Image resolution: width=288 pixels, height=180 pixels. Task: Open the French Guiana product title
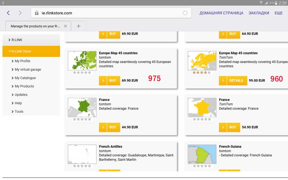(x=230, y=147)
